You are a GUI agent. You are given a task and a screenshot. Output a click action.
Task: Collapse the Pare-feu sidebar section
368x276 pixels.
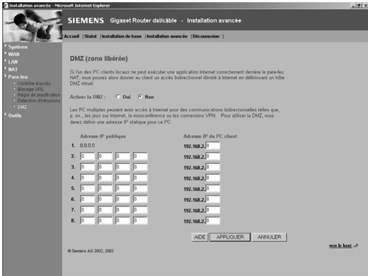tap(18, 77)
